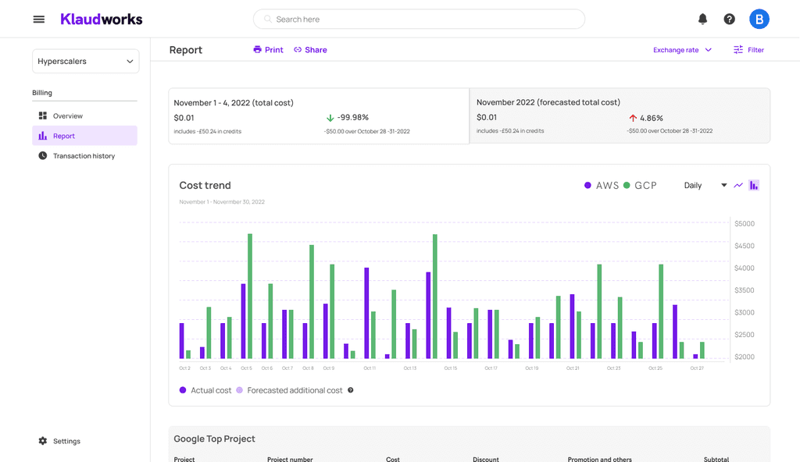
Task: Click the search magnifier icon
Action: (267, 20)
